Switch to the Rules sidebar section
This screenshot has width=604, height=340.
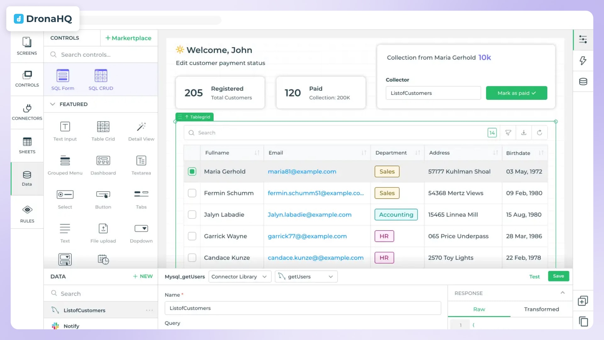coord(27,213)
